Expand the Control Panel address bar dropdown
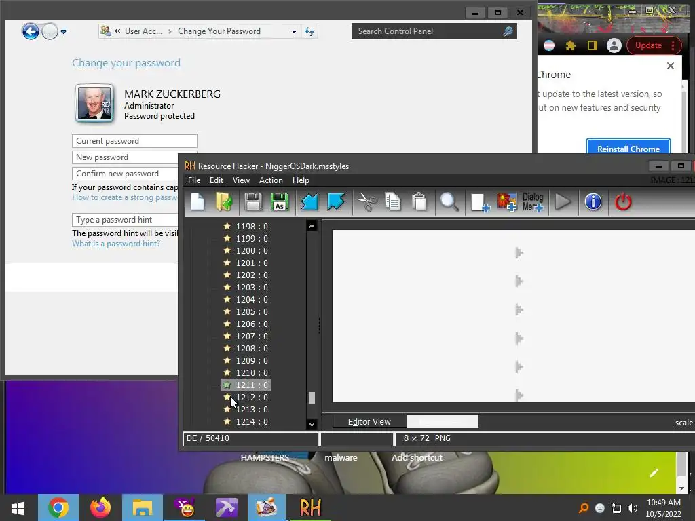 pos(294,31)
